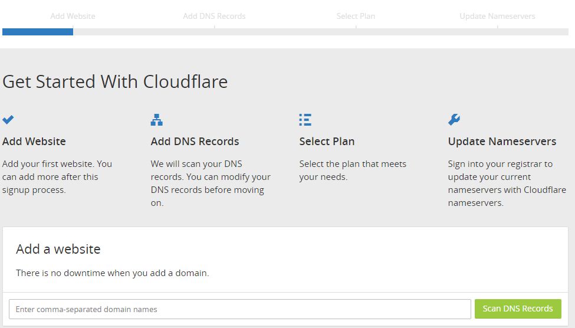Click the no downtime notice text
This screenshot has width=575, height=328.
pos(112,273)
